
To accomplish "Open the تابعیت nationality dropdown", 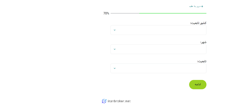I will pos(158,68).
